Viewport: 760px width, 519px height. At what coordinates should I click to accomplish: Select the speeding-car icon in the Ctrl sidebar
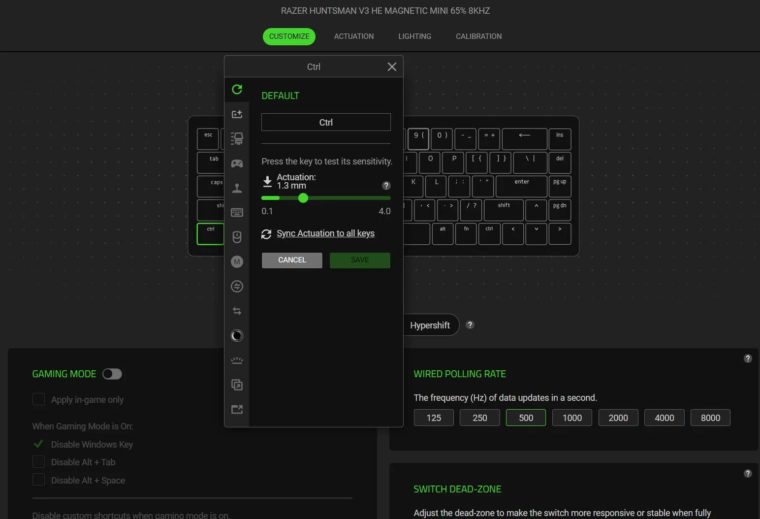(237, 138)
